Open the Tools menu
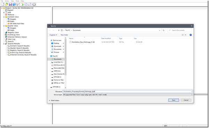The height and width of the screenshot is (128, 209). [x=17, y=1]
